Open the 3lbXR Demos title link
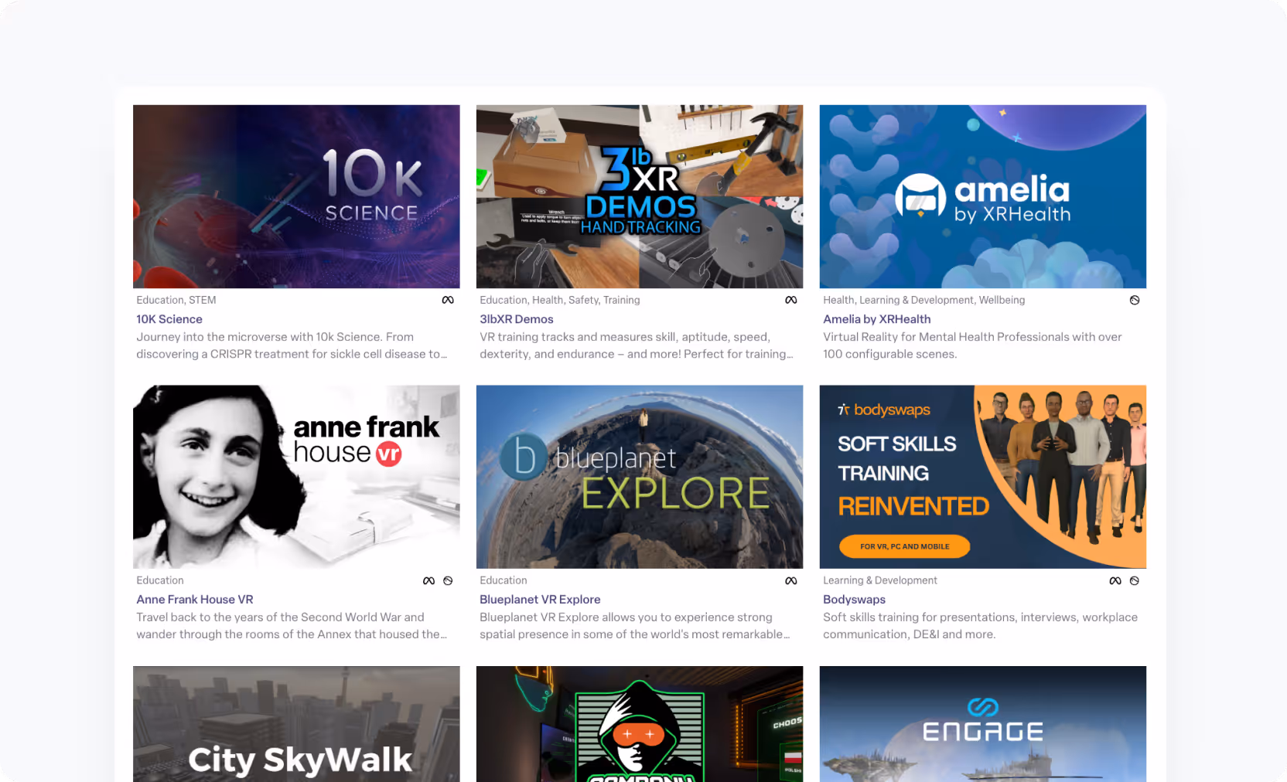1287x782 pixels. tap(517, 319)
